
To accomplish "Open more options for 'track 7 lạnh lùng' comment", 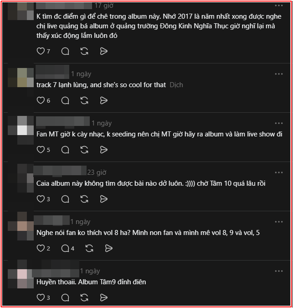I will [278, 73].
